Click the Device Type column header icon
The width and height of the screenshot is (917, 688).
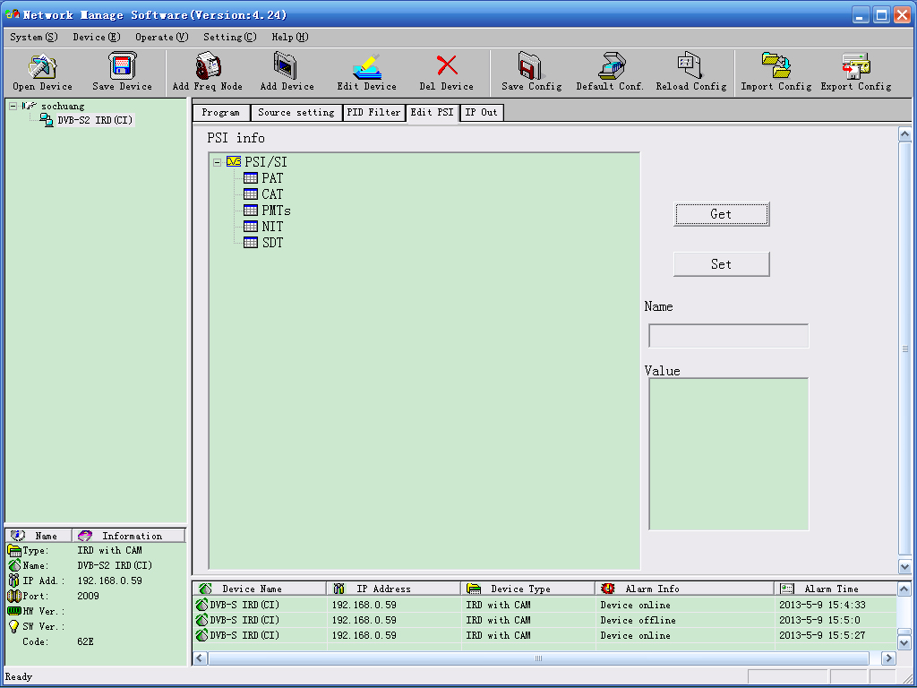pyautogui.click(x=474, y=588)
